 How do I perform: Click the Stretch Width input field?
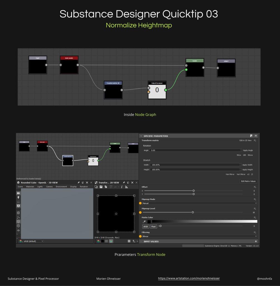coord(195,165)
